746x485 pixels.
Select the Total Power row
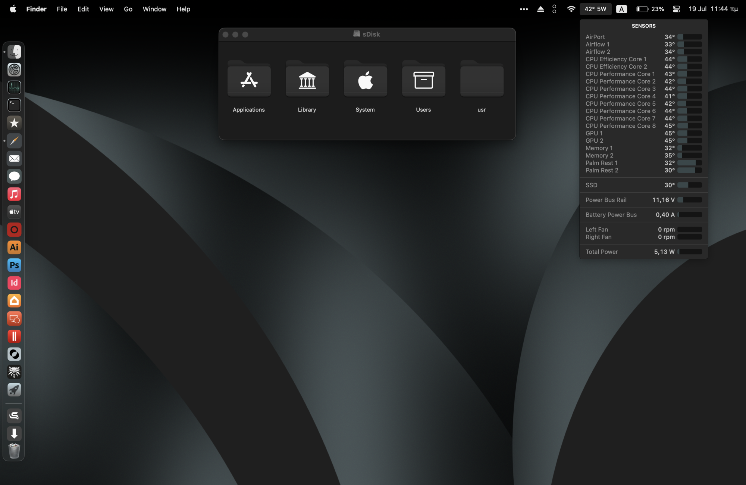click(643, 252)
